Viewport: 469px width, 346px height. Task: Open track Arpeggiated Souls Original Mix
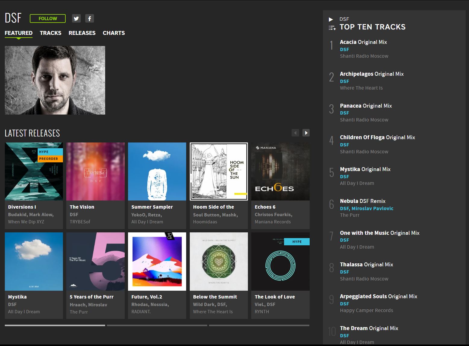(x=379, y=296)
